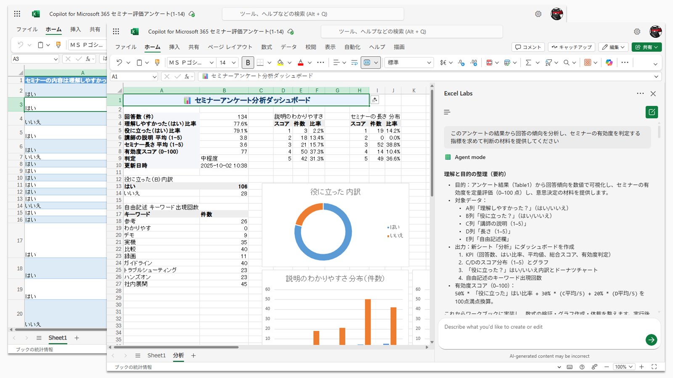Expand the ribbon with the chevron at right end
The image size is (673, 378).
(x=655, y=64)
